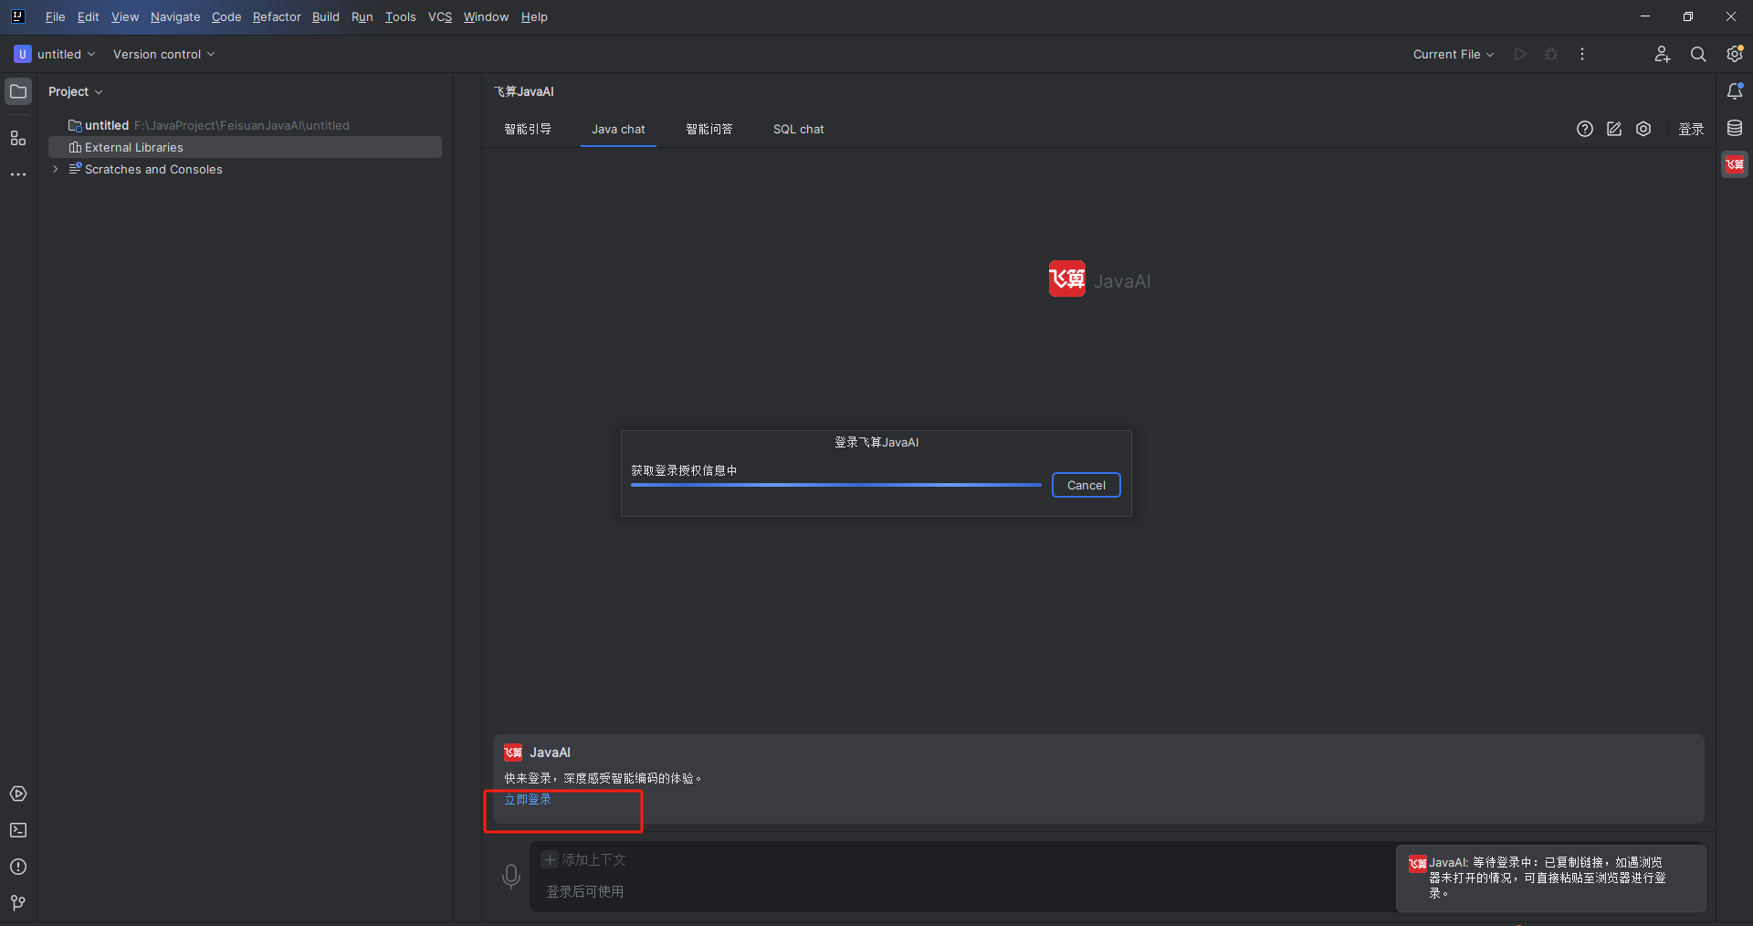Image resolution: width=1753 pixels, height=926 pixels.
Task: Click the chat input field 登录后可使用
Action: (963, 891)
